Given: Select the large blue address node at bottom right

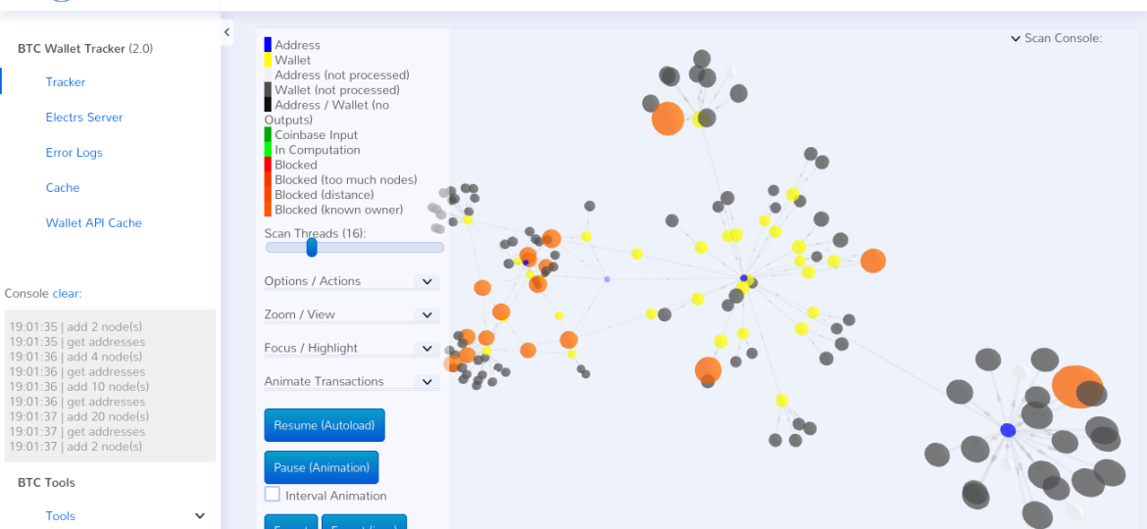Looking at the screenshot, I should point(1008,430).
